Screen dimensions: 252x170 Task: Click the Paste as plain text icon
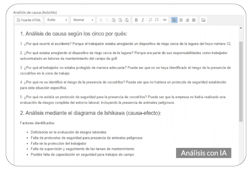(x=120, y=20)
